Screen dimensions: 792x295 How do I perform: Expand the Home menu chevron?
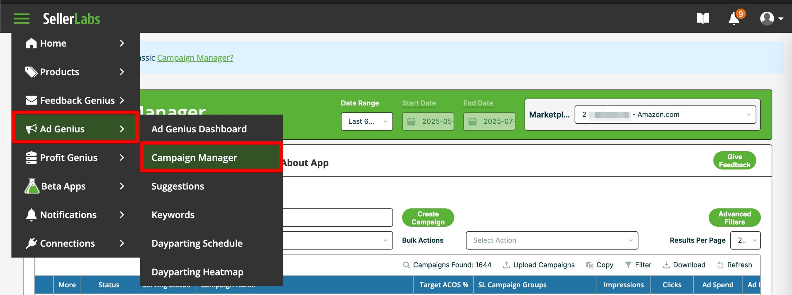(122, 43)
